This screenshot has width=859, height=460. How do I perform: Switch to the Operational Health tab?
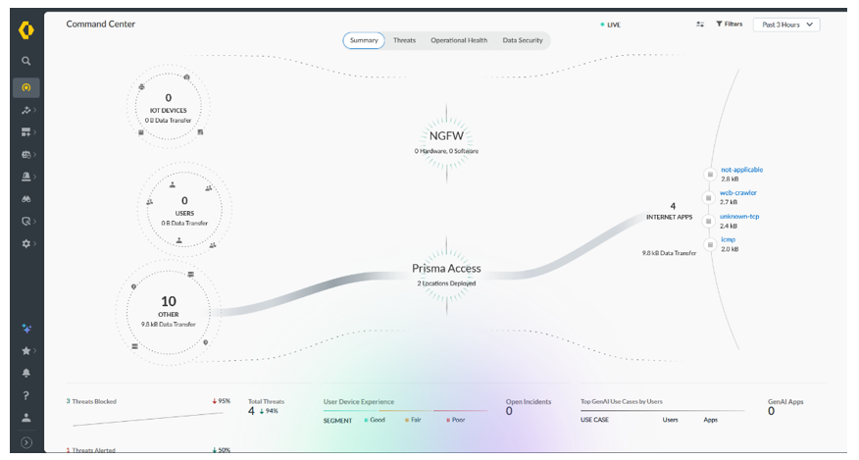(x=459, y=40)
